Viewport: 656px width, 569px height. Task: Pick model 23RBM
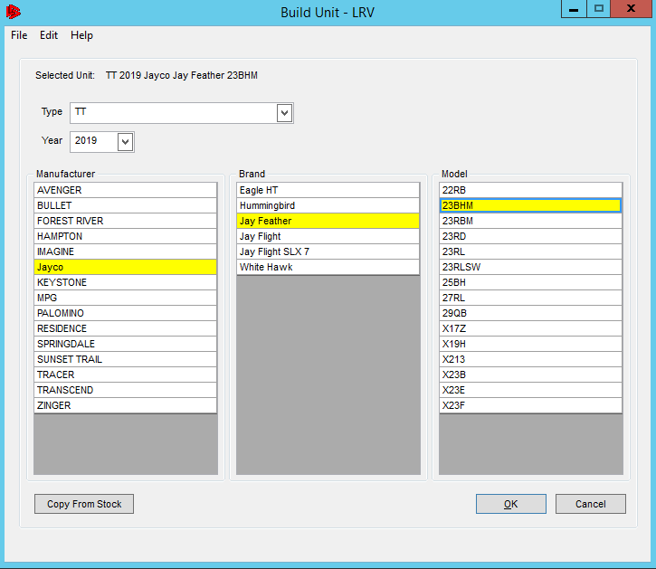(x=530, y=221)
